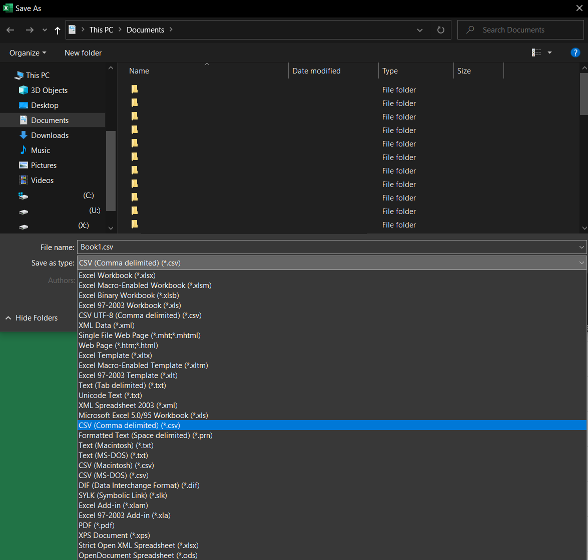Choose Strict Open XML Spreadsheet (*.xlsx)
This screenshot has height=560, width=588.
[332, 545]
